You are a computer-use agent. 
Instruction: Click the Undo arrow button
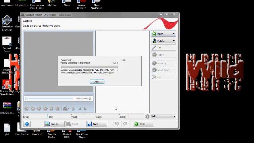pos(117,124)
